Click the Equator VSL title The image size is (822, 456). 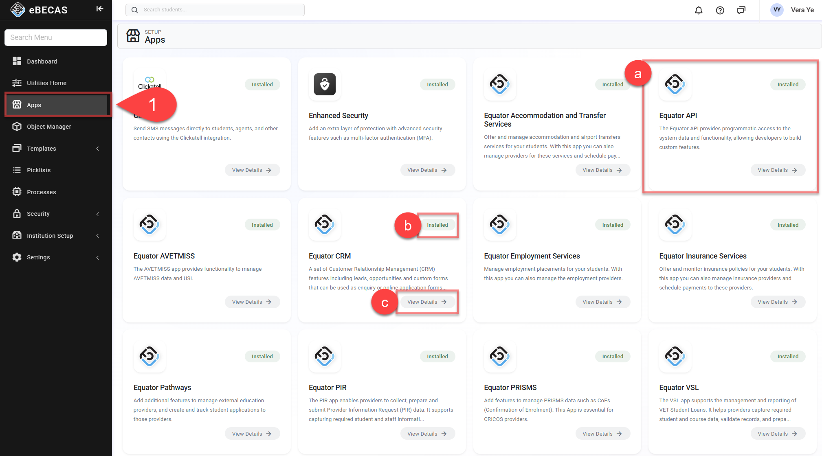coord(679,388)
